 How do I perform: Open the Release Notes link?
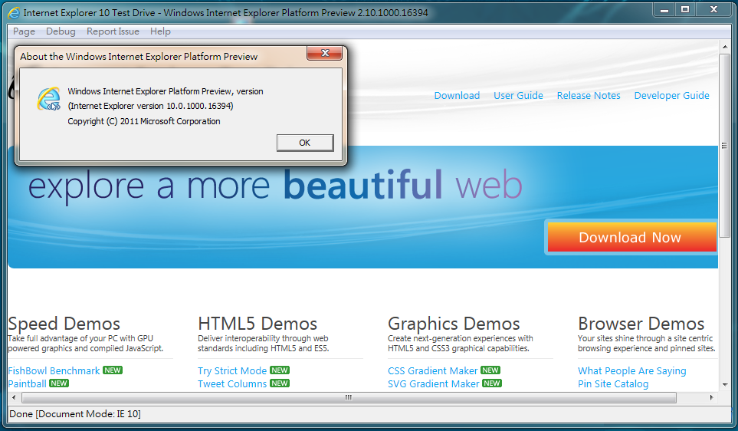pos(589,96)
